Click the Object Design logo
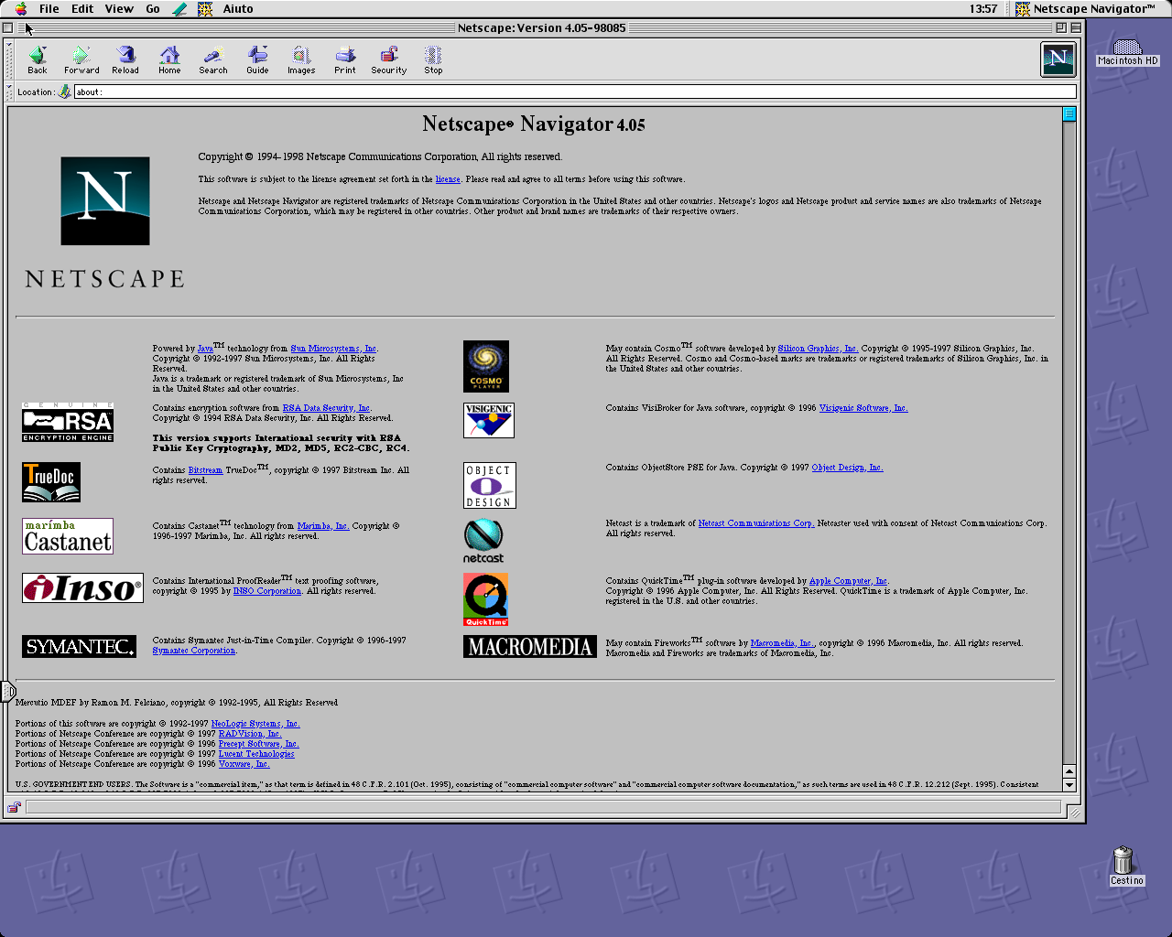Screen dimensions: 1172x937 (x=490, y=485)
